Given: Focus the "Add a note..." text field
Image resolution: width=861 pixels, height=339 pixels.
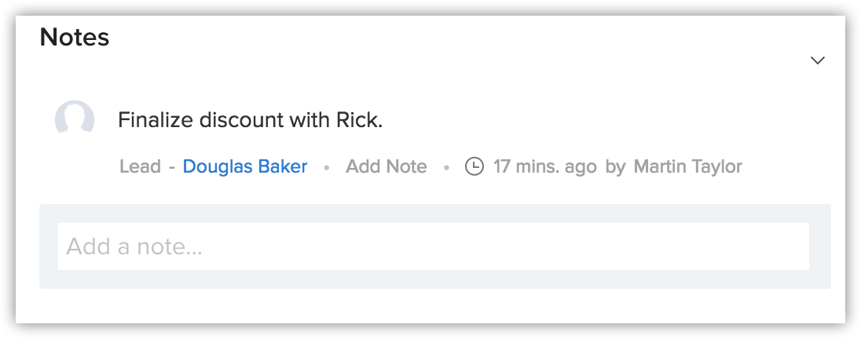Looking at the screenshot, I should [433, 246].
